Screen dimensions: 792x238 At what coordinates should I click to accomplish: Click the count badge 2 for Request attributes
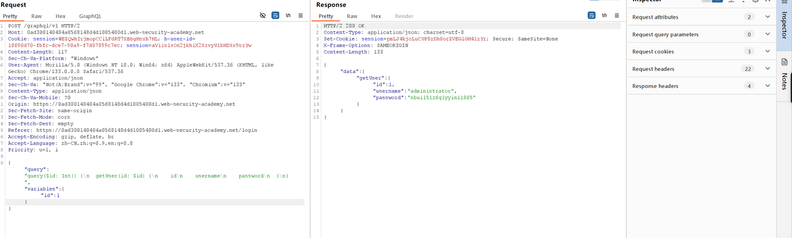pos(749,17)
